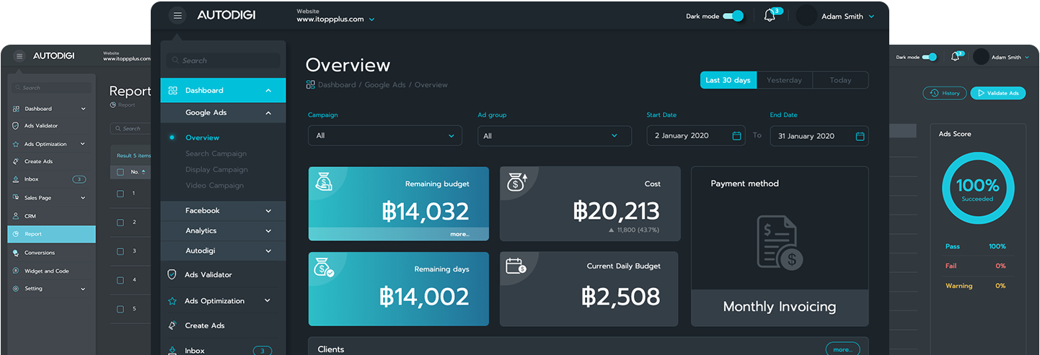Click the Remaining budget money bag icon

[324, 182]
